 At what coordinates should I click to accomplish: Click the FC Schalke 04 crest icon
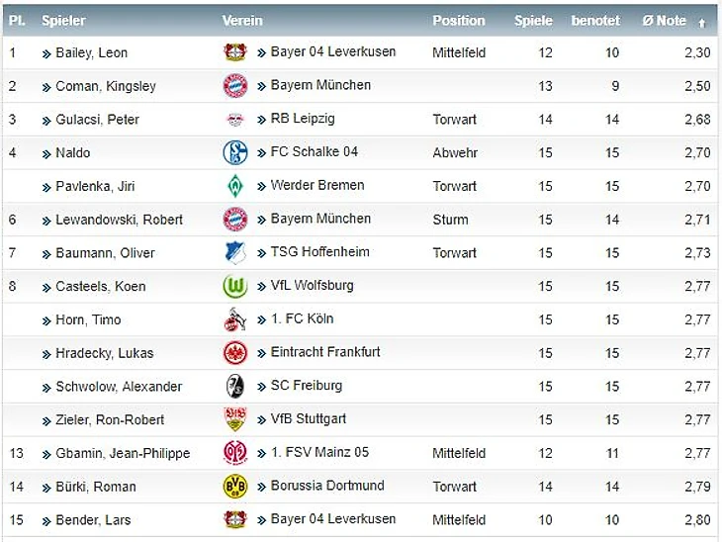point(234,152)
